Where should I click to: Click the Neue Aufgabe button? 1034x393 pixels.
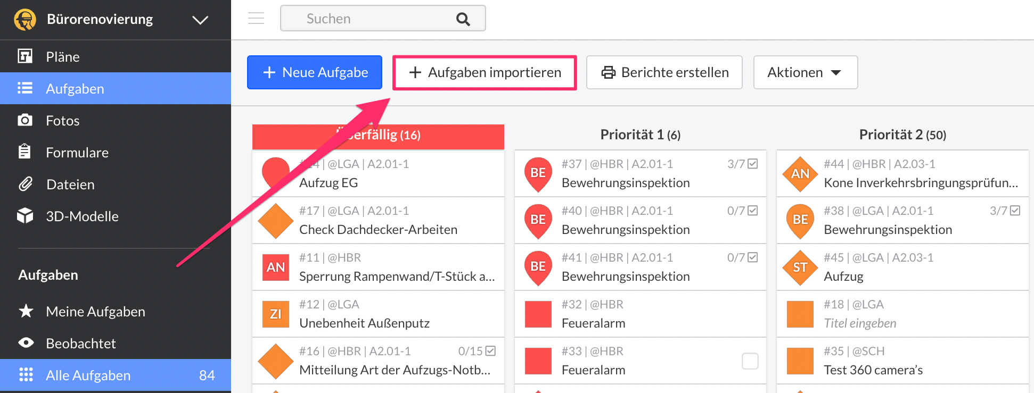tap(314, 72)
